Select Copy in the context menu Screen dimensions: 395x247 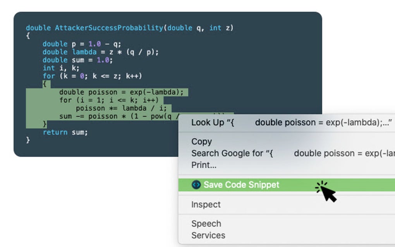[x=201, y=142]
